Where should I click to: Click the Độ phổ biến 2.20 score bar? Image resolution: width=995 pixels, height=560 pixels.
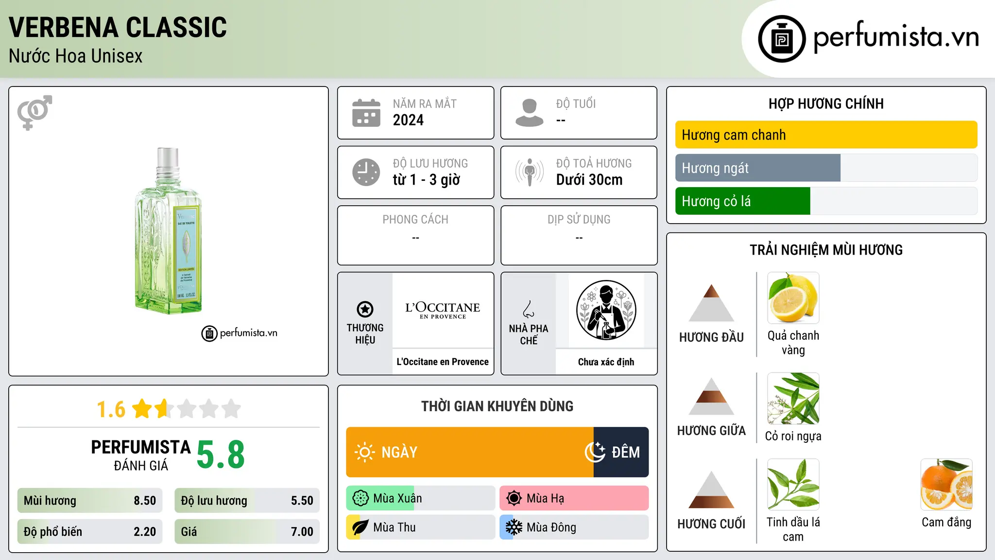tap(90, 532)
